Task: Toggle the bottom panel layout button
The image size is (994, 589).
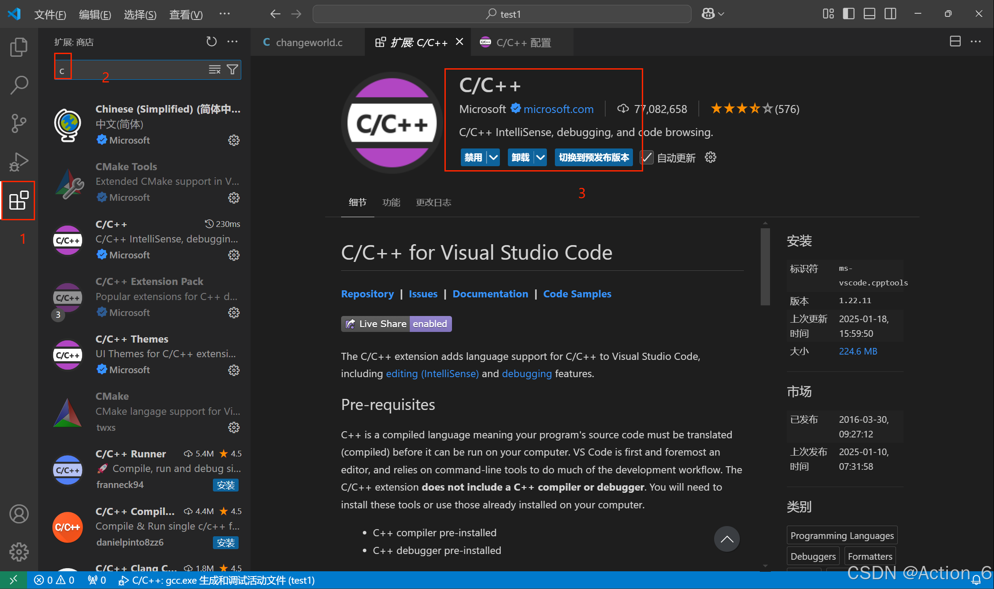Action: pos(869,14)
